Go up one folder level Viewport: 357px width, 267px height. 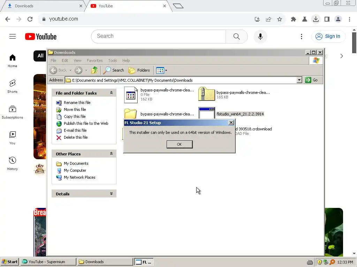[94, 70]
